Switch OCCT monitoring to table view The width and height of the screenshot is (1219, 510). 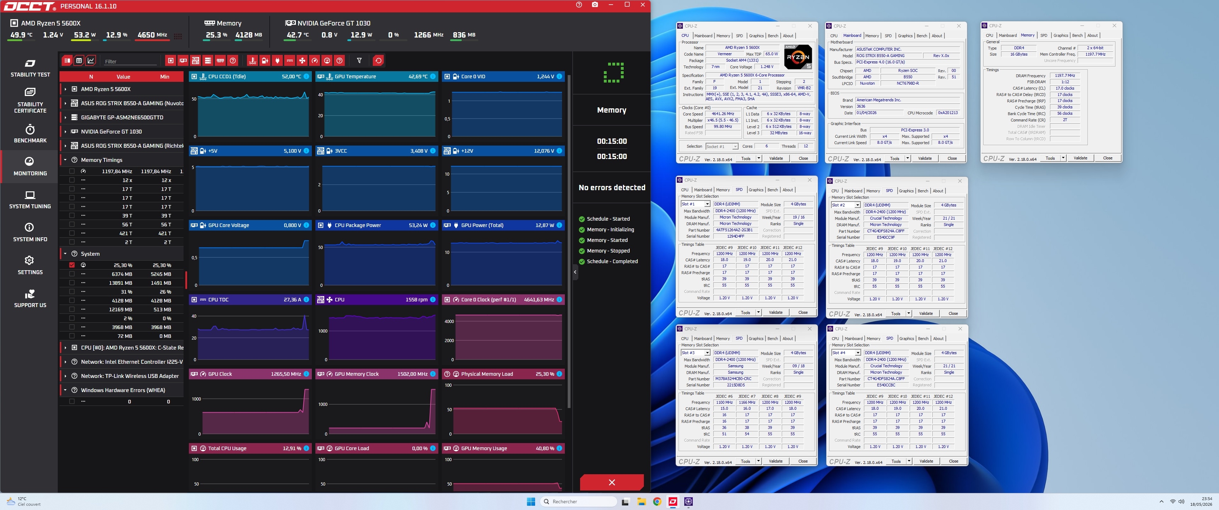79,61
